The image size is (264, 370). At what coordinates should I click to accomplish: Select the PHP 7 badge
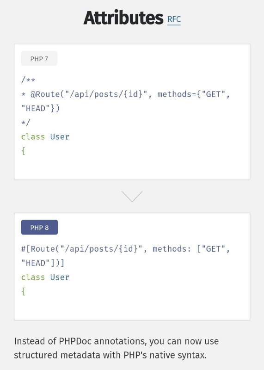click(39, 59)
